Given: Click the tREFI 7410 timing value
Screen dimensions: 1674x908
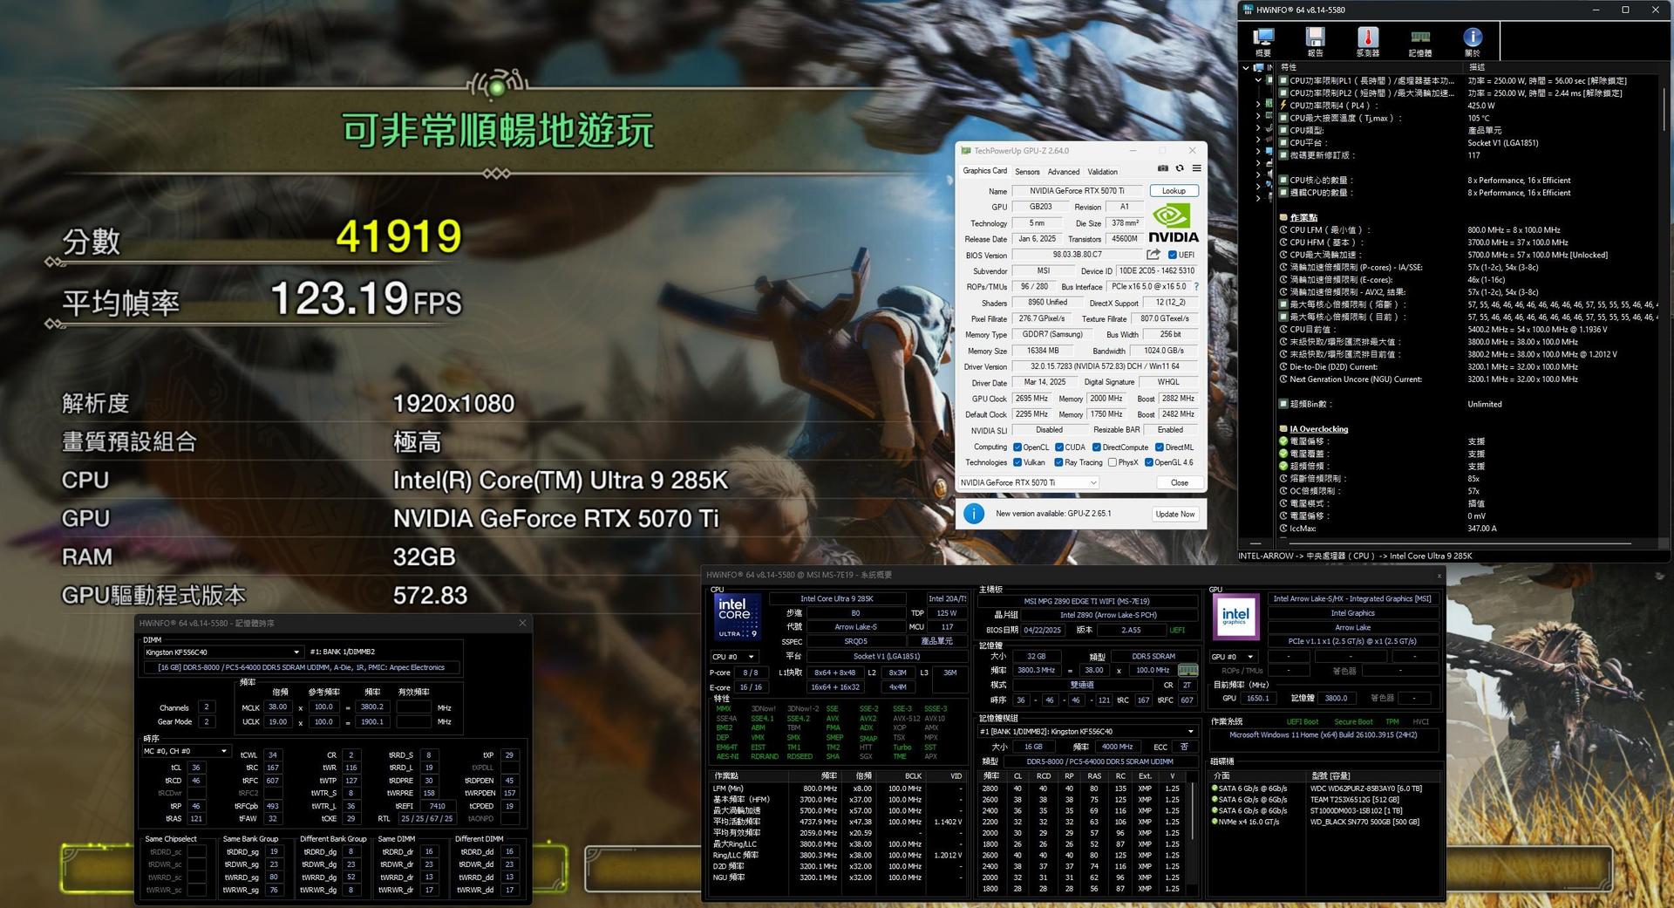Looking at the screenshot, I should (x=437, y=806).
